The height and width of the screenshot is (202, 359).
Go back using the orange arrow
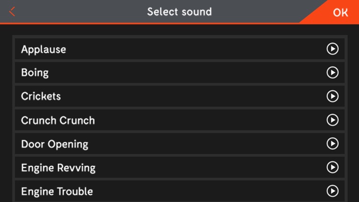(x=12, y=11)
